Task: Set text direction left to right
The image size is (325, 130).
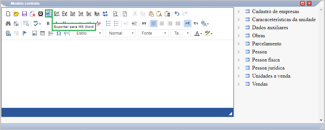Action: tap(188, 24)
